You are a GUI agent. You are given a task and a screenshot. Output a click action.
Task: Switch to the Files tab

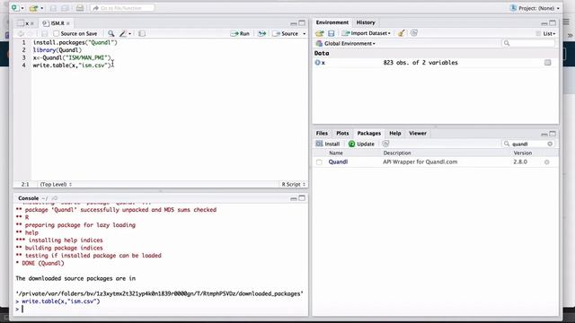(x=322, y=134)
